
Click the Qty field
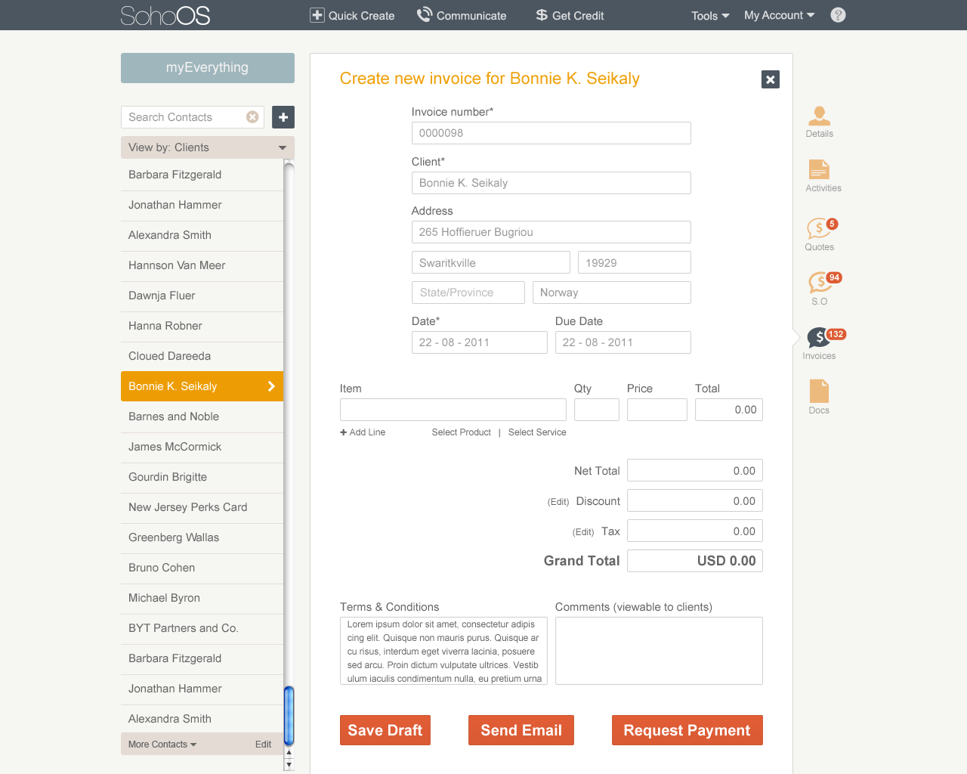point(597,410)
